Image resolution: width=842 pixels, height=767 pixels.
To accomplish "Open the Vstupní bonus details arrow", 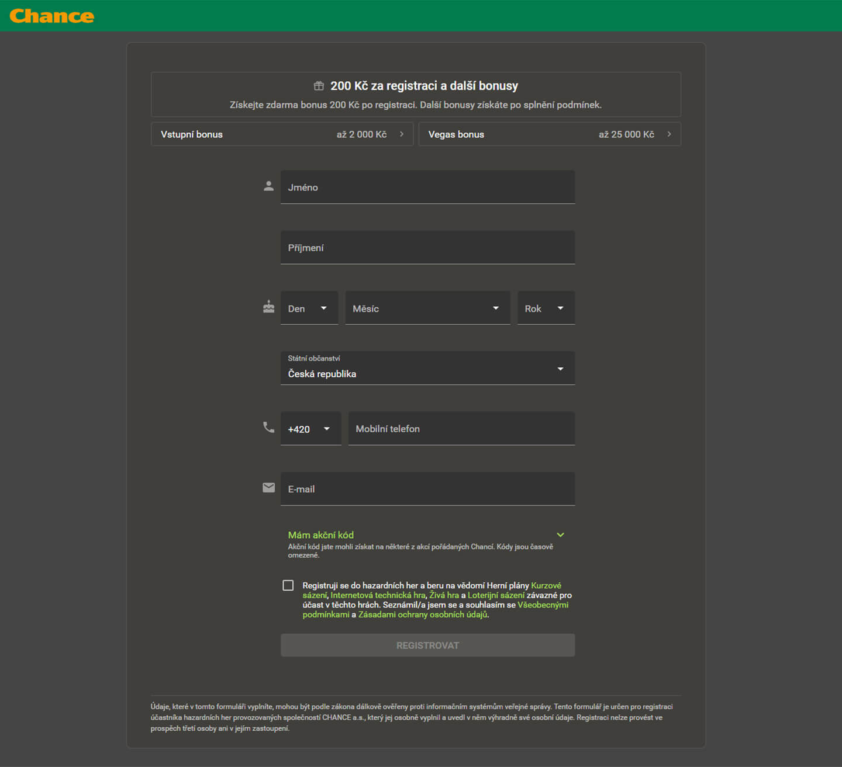I will [x=402, y=134].
